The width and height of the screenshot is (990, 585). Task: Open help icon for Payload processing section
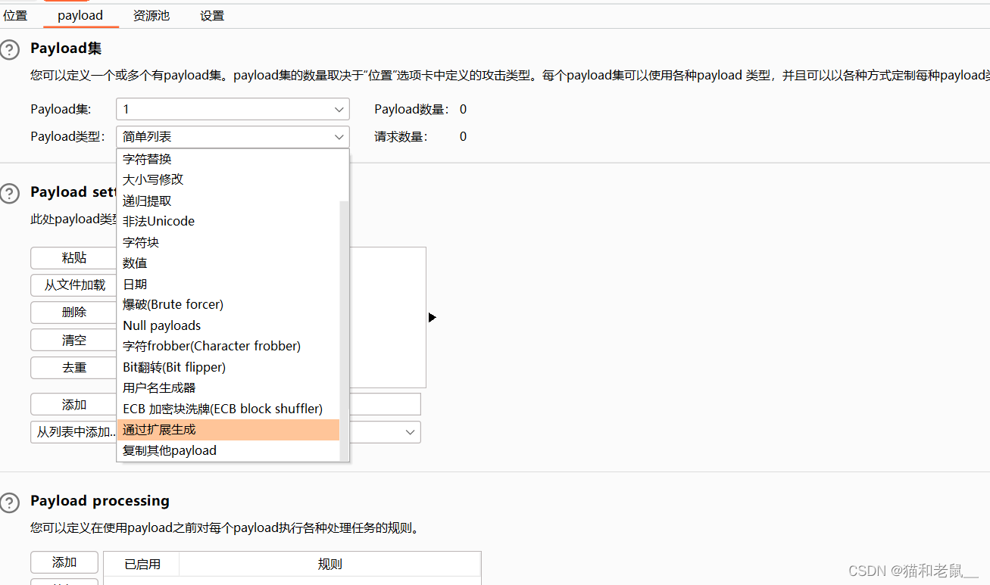coord(9,503)
